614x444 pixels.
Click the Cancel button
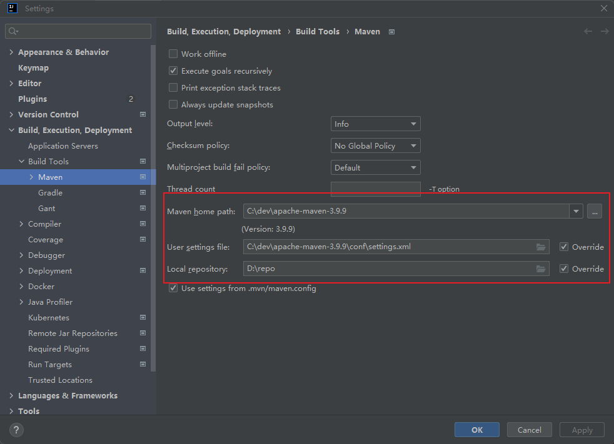[x=530, y=430]
